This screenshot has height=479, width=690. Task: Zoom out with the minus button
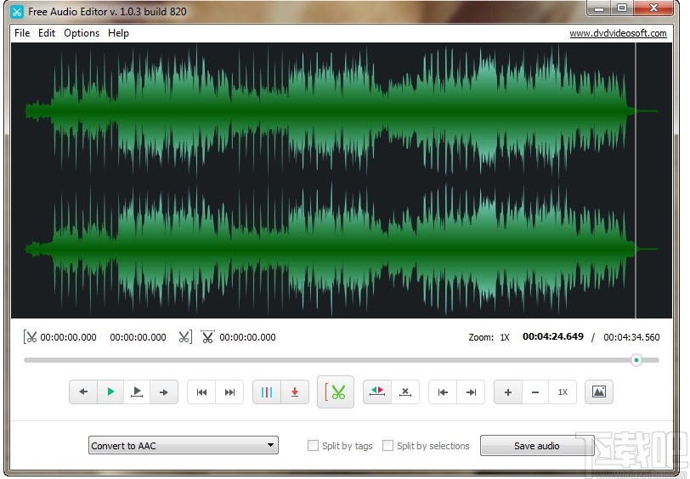pyautogui.click(x=535, y=392)
